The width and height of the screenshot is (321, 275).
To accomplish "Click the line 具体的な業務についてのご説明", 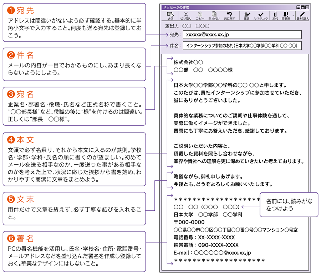I will click(x=231, y=116).
